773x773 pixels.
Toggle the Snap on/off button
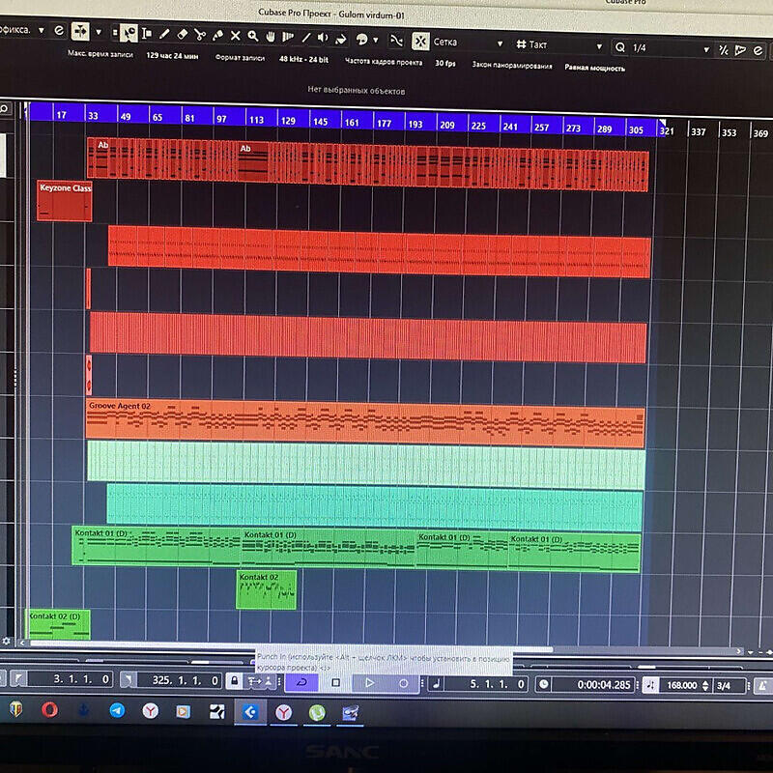420,42
